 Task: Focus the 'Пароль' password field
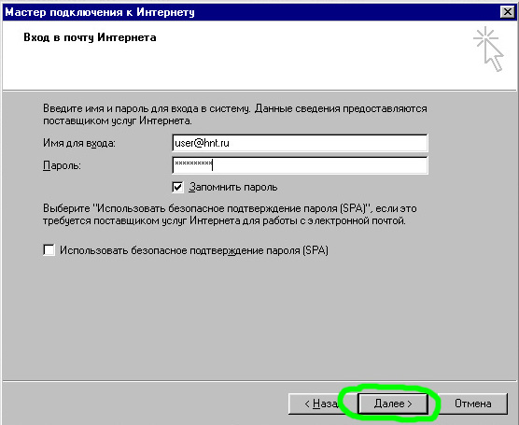pos(300,165)
